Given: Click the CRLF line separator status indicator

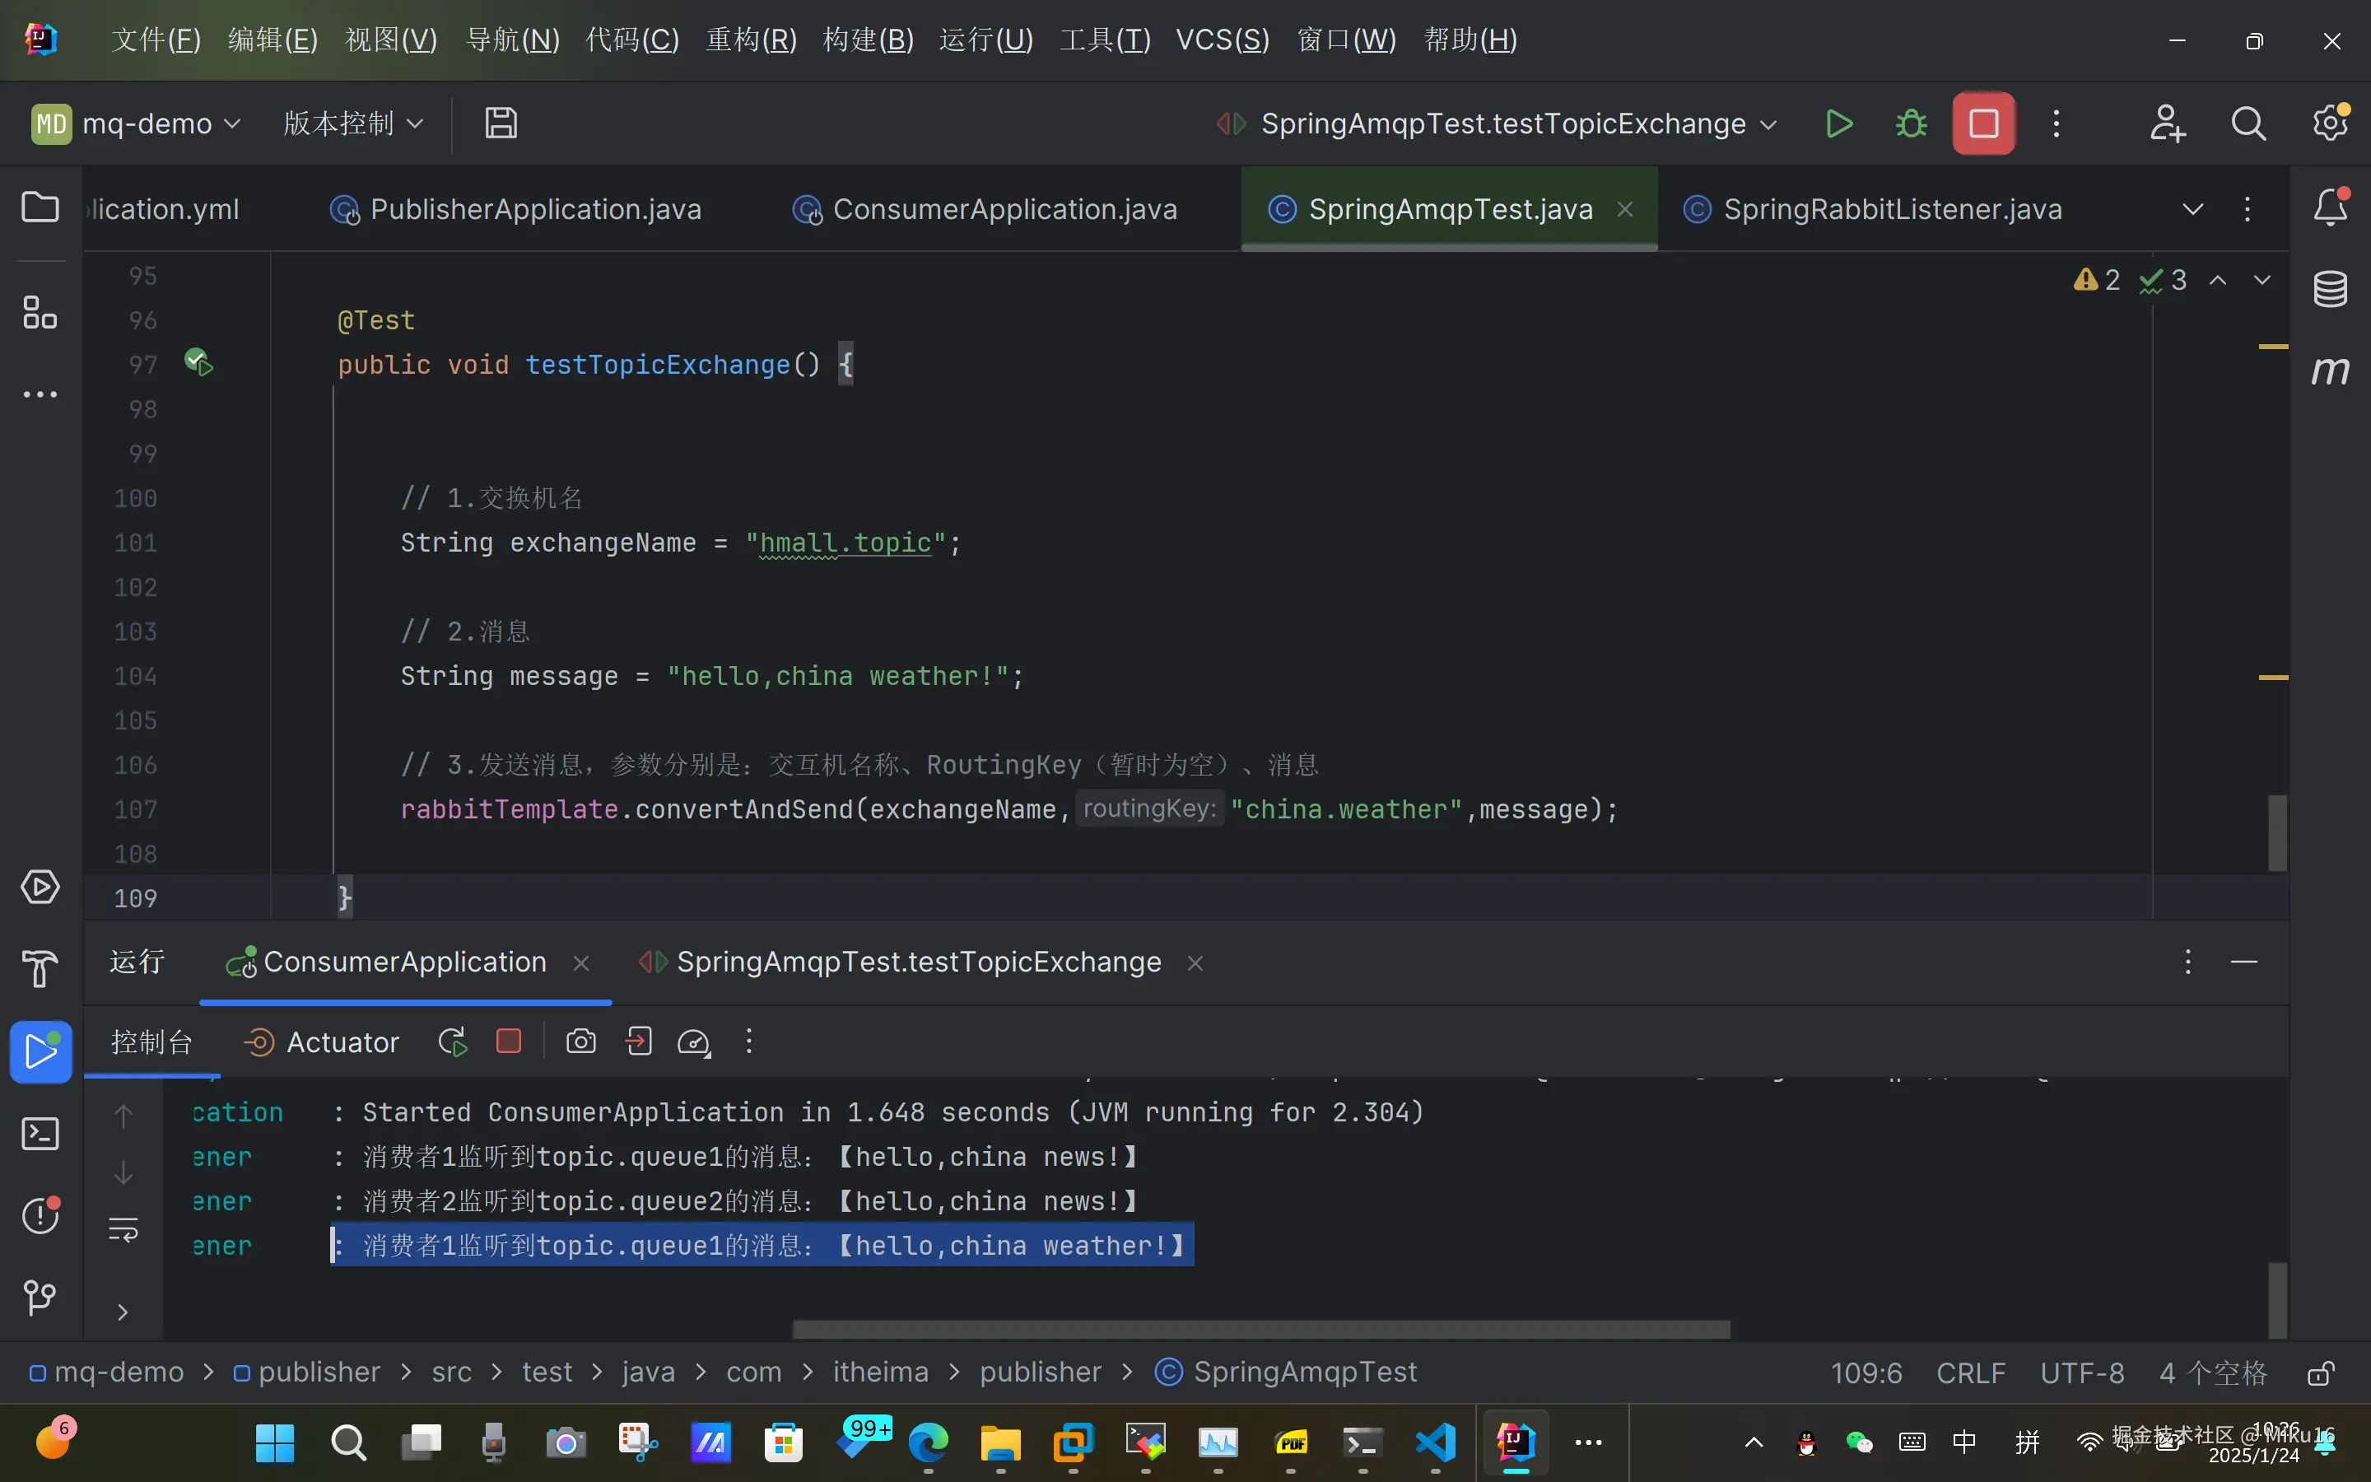Looking at the screenshot, I should point(1970,1372).
